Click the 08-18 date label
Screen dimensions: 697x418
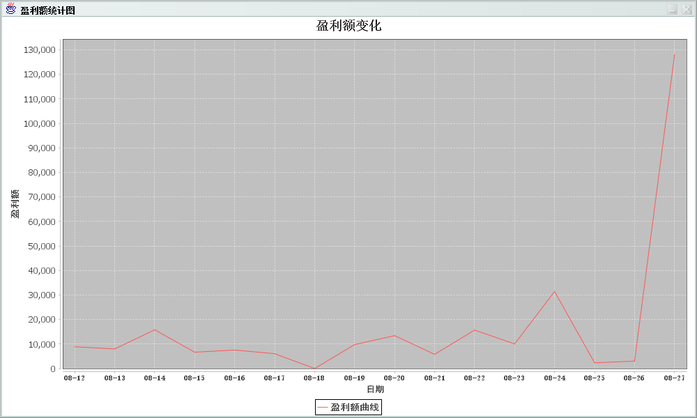point(314,378)
